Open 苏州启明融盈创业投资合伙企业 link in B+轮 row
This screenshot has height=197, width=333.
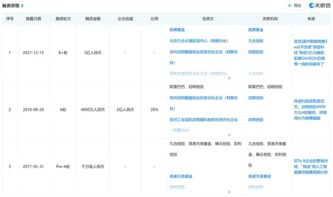coord(203,57)
